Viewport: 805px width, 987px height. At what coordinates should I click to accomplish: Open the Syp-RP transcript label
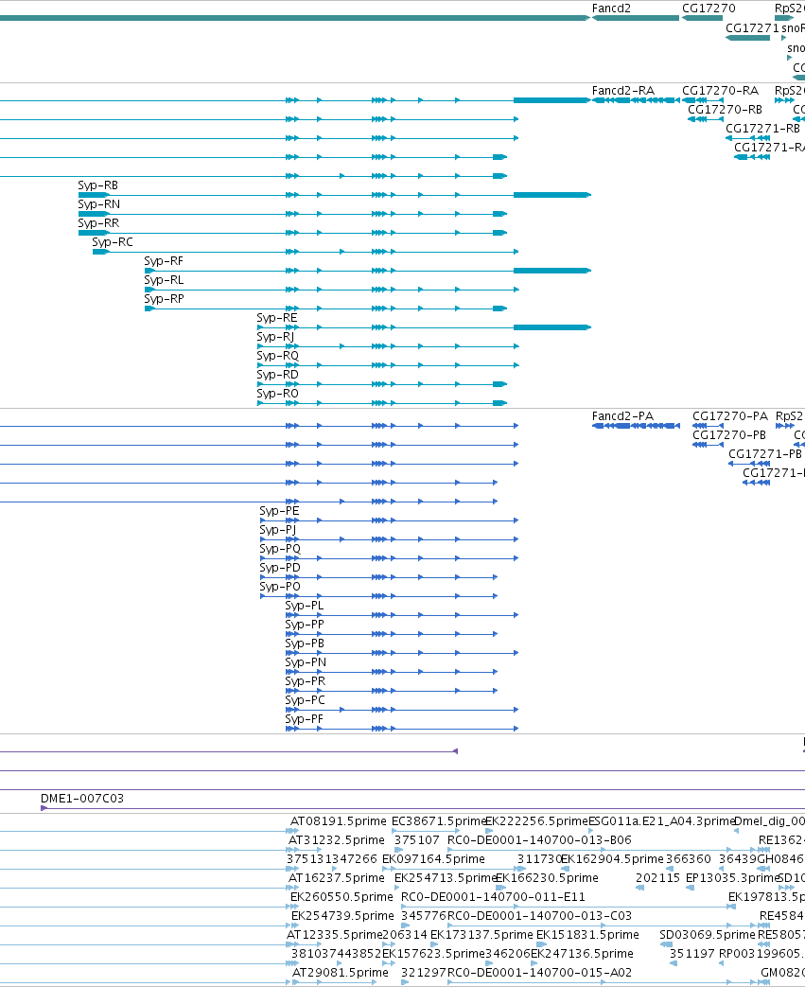[x=165, y=298]
